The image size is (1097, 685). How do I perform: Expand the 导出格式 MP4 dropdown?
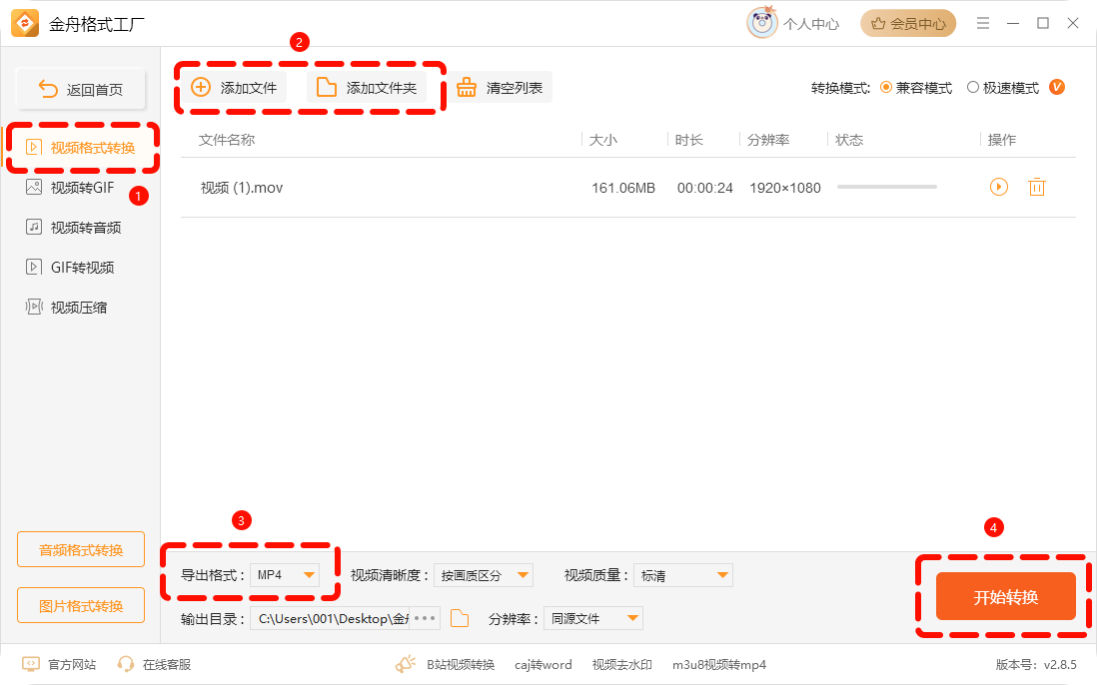click(x=284, y=575)
